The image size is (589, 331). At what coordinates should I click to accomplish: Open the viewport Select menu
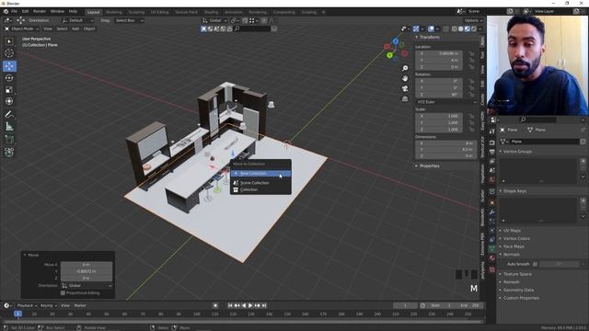(x=62, y=29)
